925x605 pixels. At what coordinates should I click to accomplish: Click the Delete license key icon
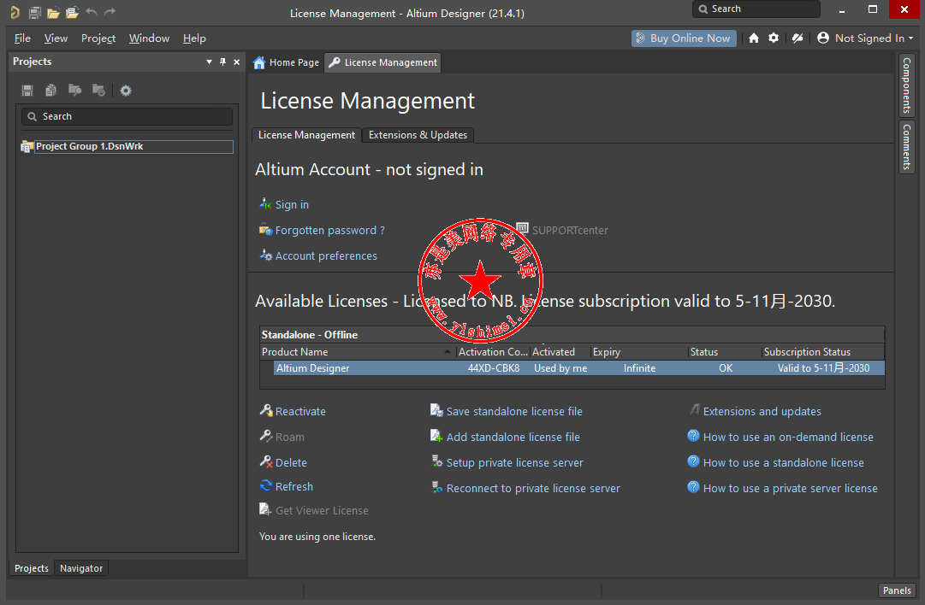[266, 461]
